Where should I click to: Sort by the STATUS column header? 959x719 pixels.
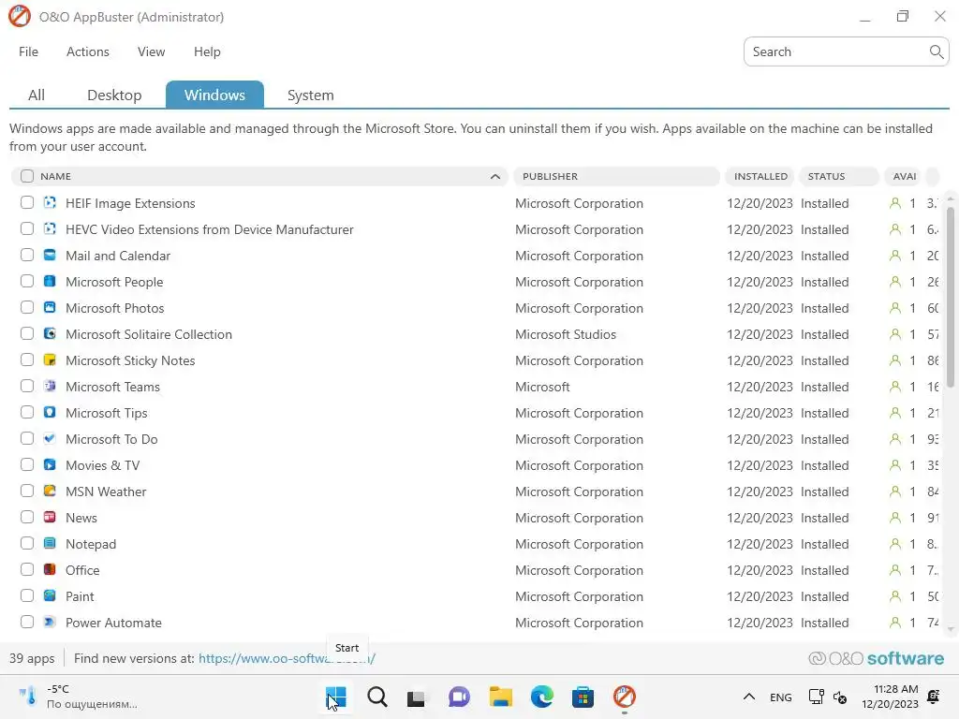pyautogui.click(x=838, y=176)
